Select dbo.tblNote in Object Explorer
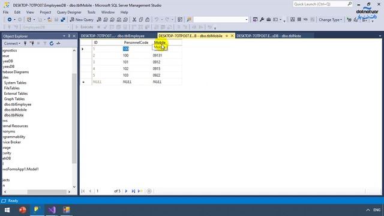The image size is (384, 216). 14,115
